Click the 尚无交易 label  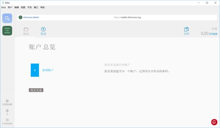(36, 90)
